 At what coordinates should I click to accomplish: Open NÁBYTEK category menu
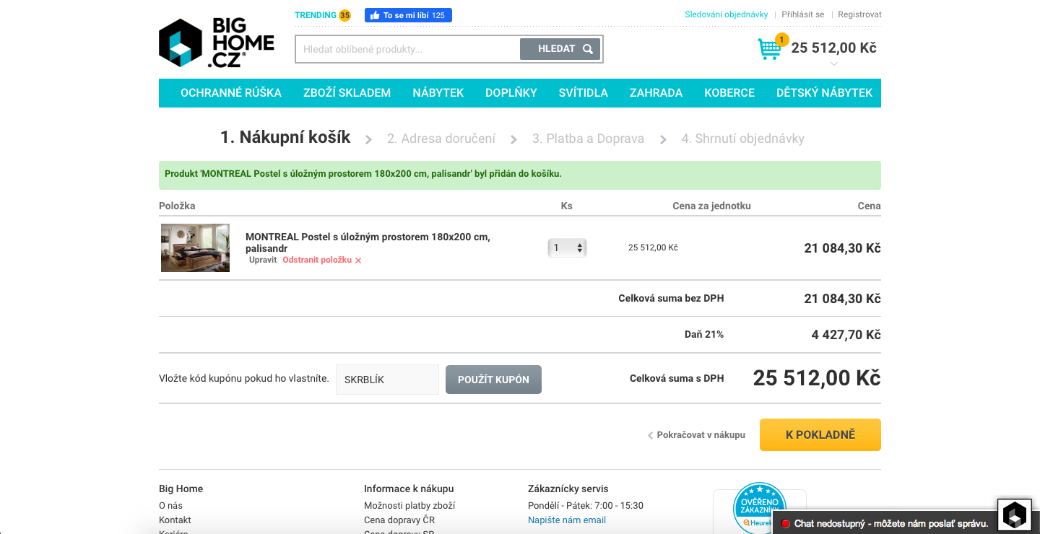click(x=438, y=93)
